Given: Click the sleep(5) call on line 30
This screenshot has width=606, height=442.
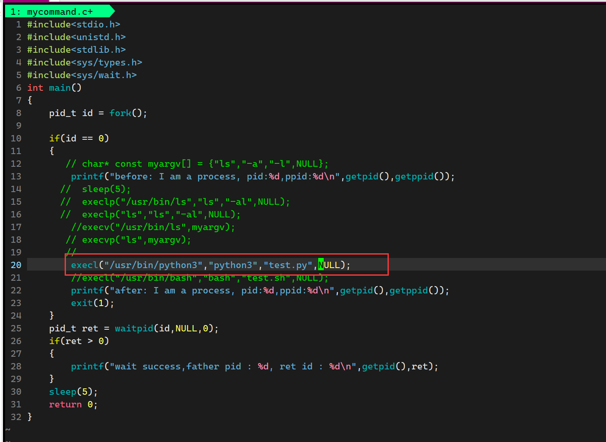Looking at the screenshot, I should click(74, 392).
